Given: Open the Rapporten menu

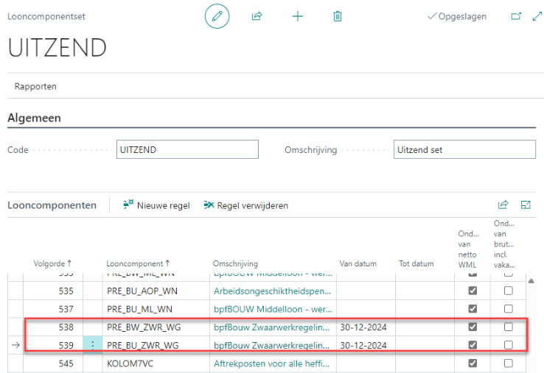Looking at the screenshot, I should tap(35, 86).
